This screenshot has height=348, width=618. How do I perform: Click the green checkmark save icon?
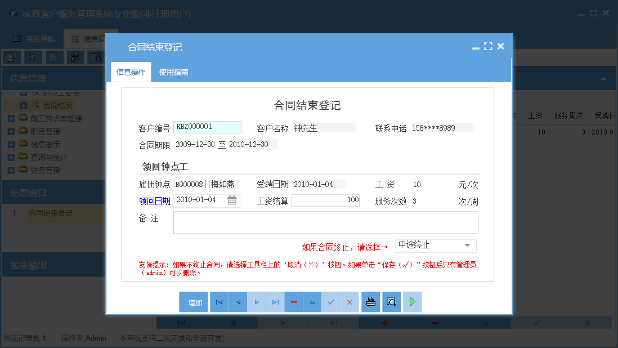tap(331, 302)
